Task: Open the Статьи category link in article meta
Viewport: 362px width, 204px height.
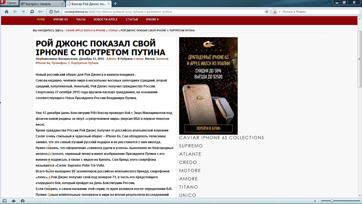Action: 138,59
